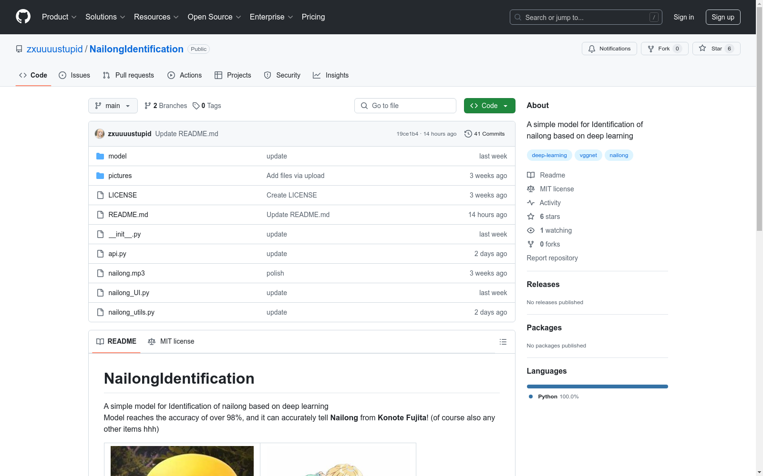The height and width of the screenshot is (476, 763).
Task: Open the README outline list icon
Action: (503, 342)
